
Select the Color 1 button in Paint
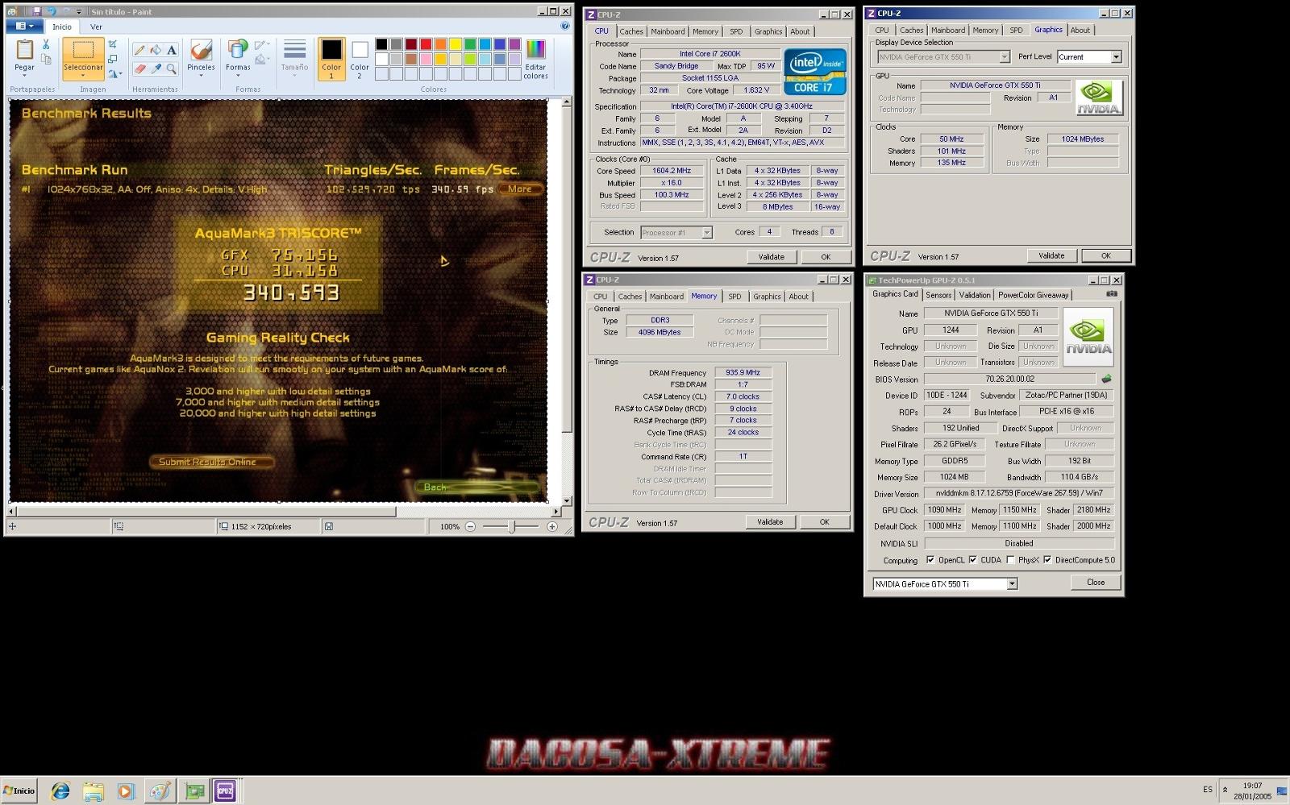(x=331, y=60)
